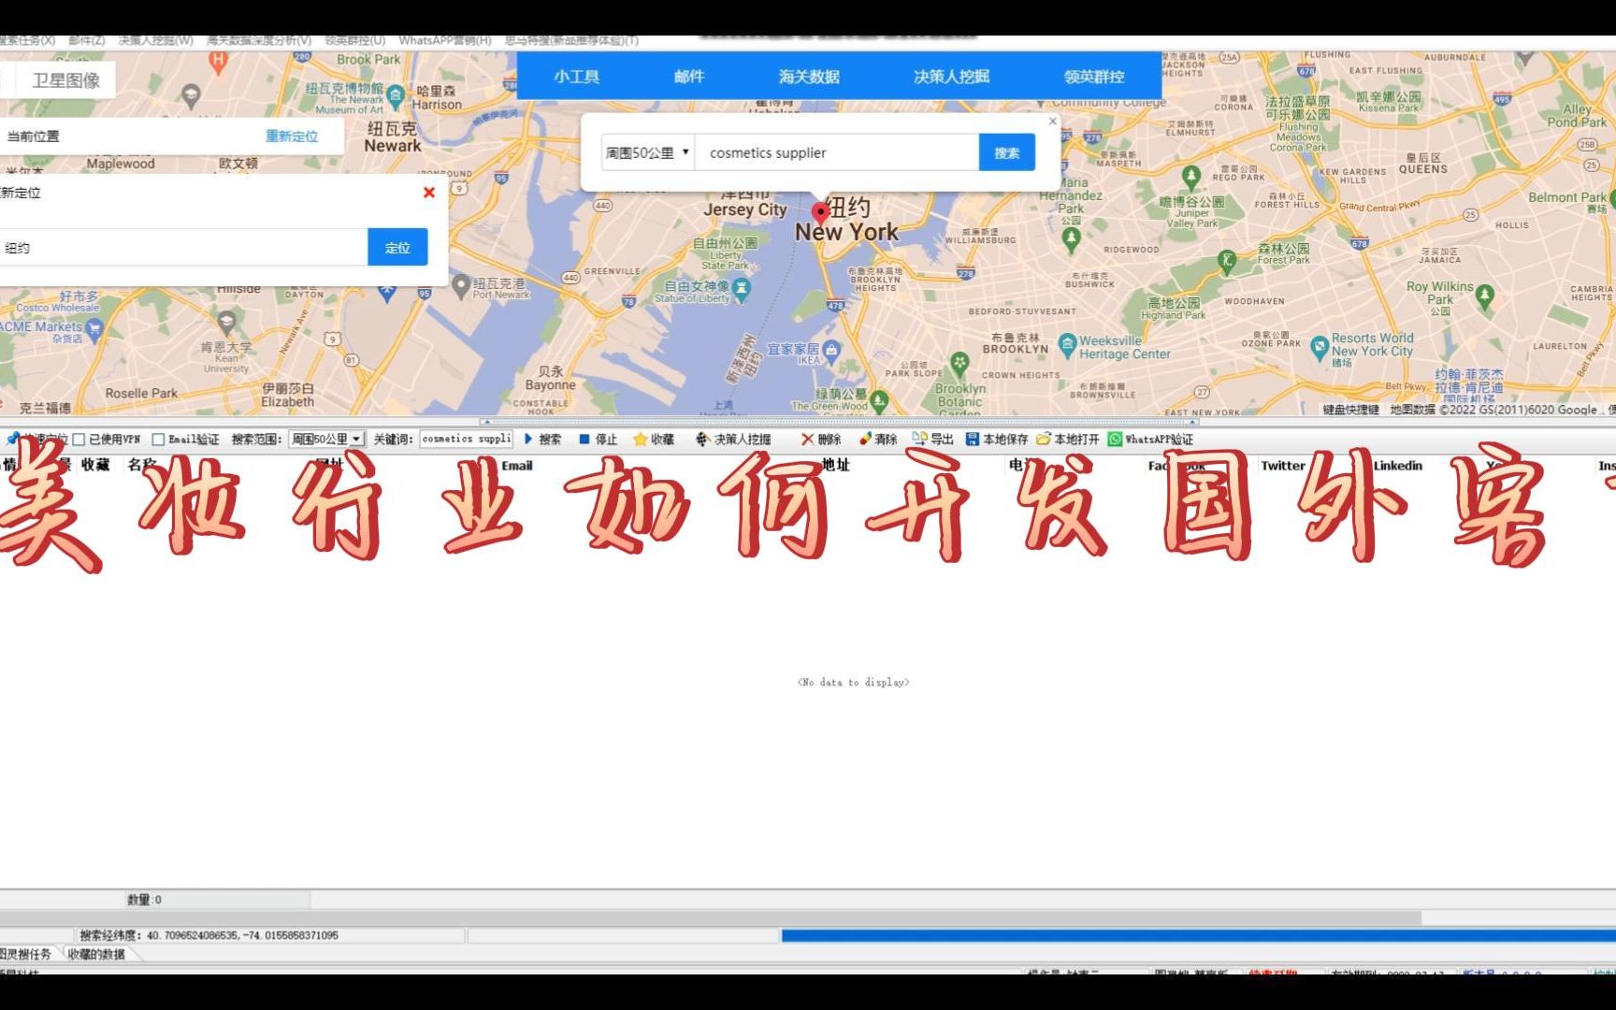Click the 键盘快捷键 link on the map
1616x1010 pixels.
(1350, 410)
